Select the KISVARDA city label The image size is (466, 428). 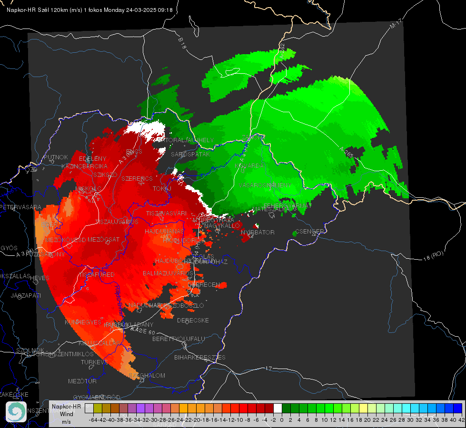[x=249, y=165]
